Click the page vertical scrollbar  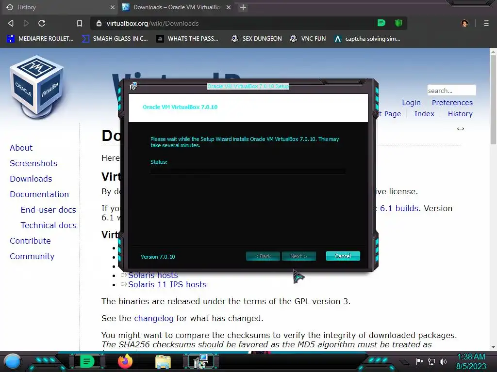coord(493,100)
